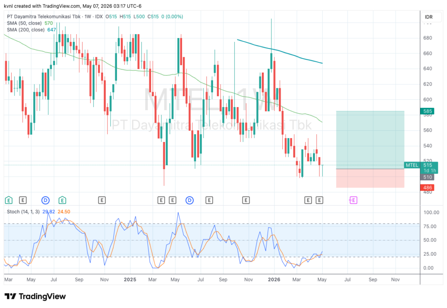Click the 25.00 level on stochastic axis
The width and height of the screenshot is (447, 308).
tap(430, 254)
